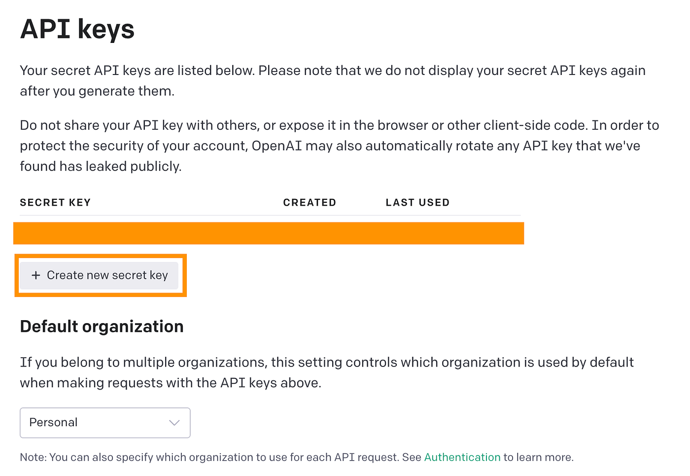Open the Personal default organization dropdown

pyautogui.click(x=105, y=423)
